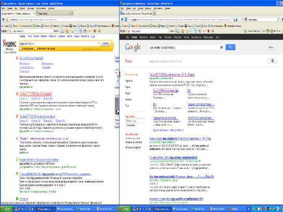Select YouTube in Google black bar

pyautogui.click(x=168, y=37)
